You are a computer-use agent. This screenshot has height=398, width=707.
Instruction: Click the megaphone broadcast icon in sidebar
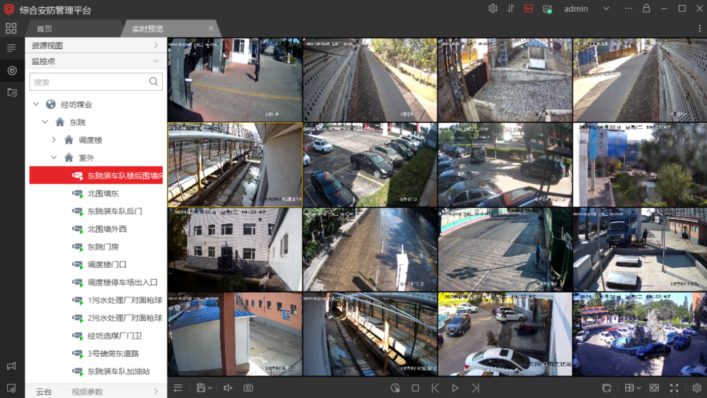(11, 366)
